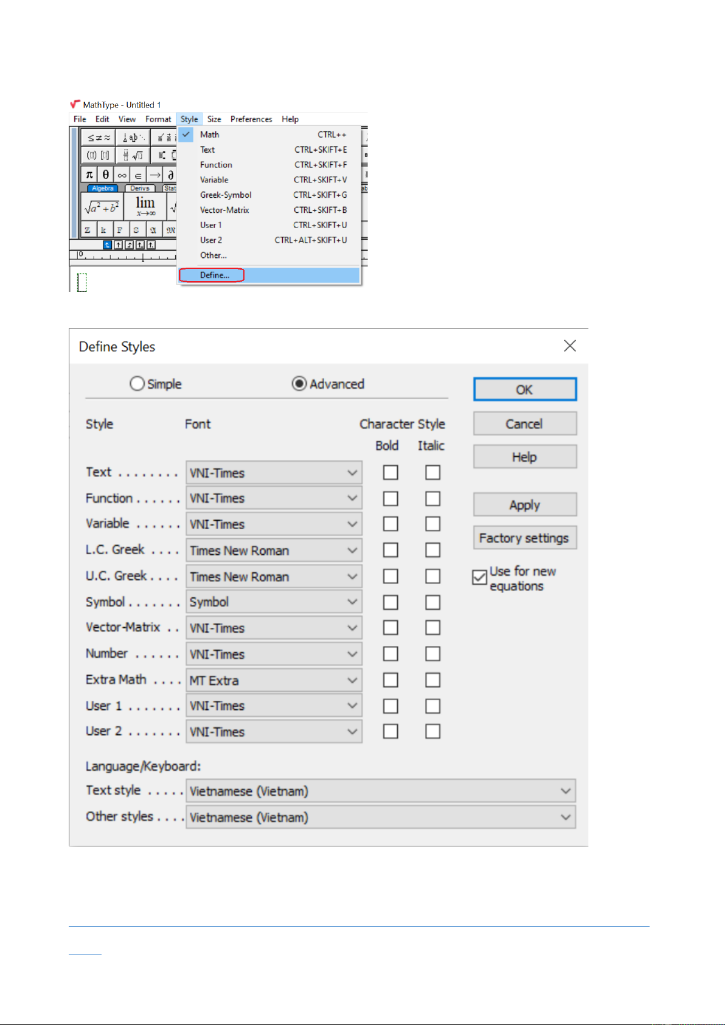Open the fraction and radical templates palette
Screen dimensions: 725x1025
133,156
